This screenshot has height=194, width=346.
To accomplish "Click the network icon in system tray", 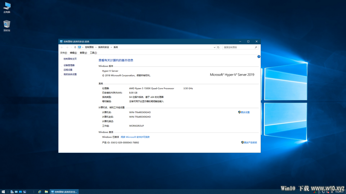I will click(324, 192).
